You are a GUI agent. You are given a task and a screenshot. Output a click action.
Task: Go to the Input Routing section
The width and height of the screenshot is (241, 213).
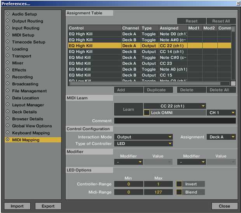[26, 28]
